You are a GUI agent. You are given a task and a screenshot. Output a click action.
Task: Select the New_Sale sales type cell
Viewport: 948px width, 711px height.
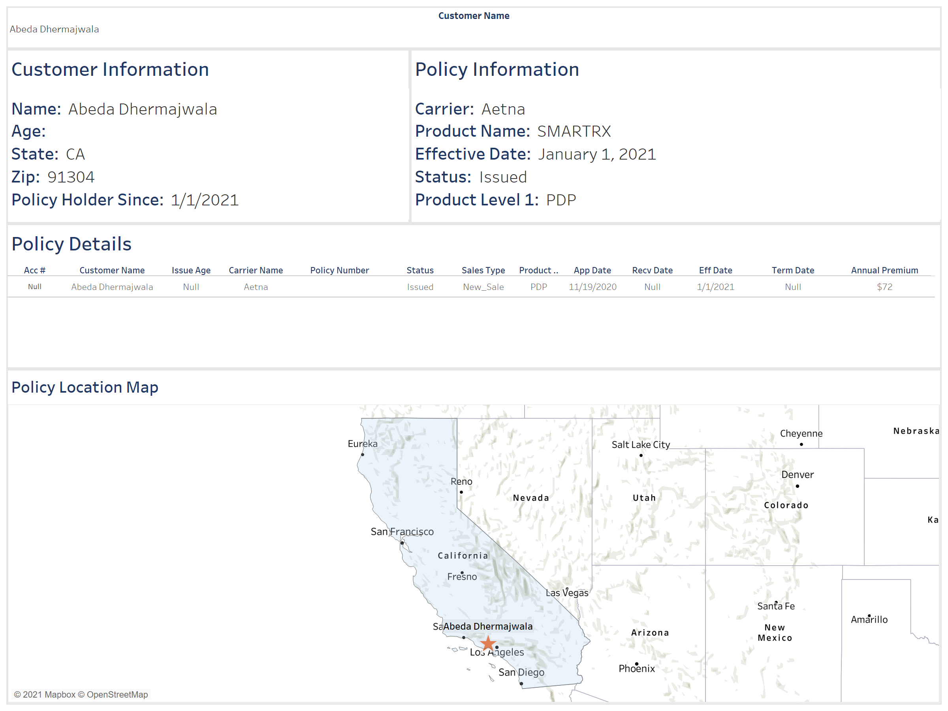pos(483,287)
